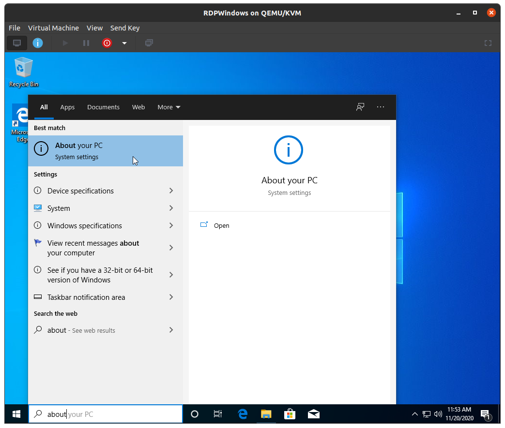This screenshot has width=505, height=428.
Task: Click the search feedback icon
Action: pyautogui.click(x=360, y=107)
